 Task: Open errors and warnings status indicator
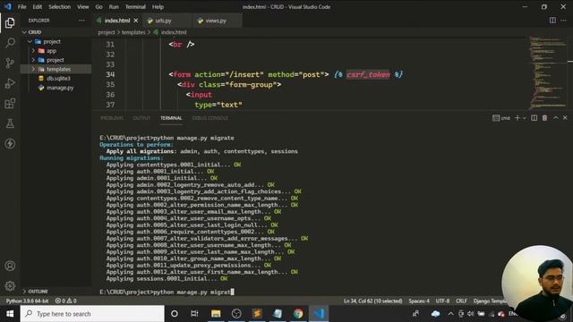point(65,301)
